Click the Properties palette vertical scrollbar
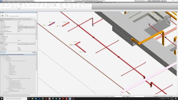The width and height of the screenshot is (178, 100). click(36, 30)
